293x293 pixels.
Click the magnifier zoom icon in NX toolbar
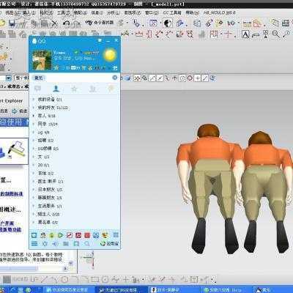click(x=276, y=34)
